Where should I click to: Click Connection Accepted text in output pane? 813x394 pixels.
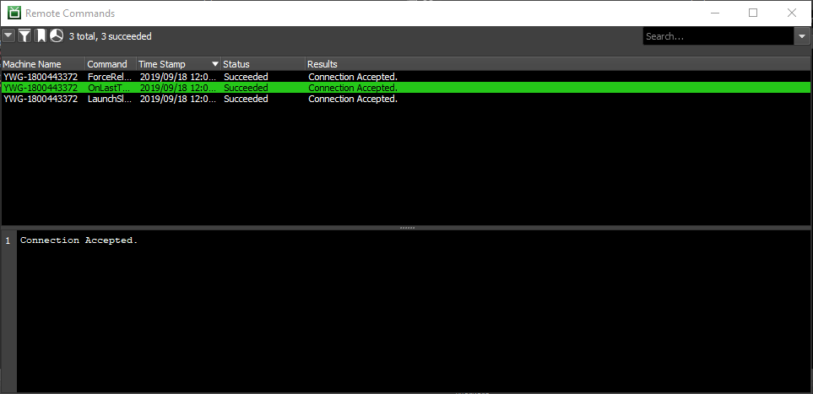pyautogui.click(x=79, y=240)
